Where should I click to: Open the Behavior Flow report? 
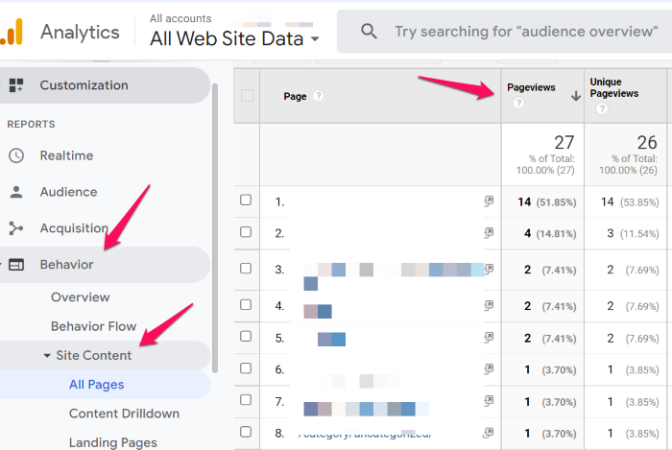tap(93, 326)
